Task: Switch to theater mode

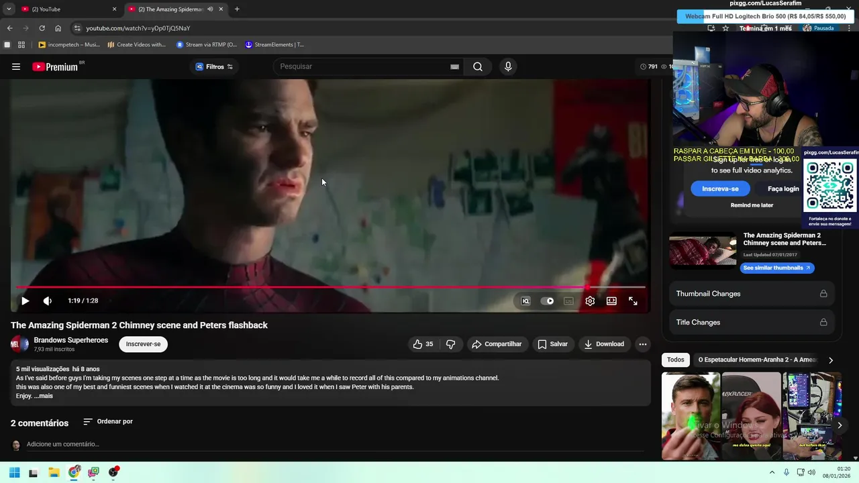Action: point(611,301)
